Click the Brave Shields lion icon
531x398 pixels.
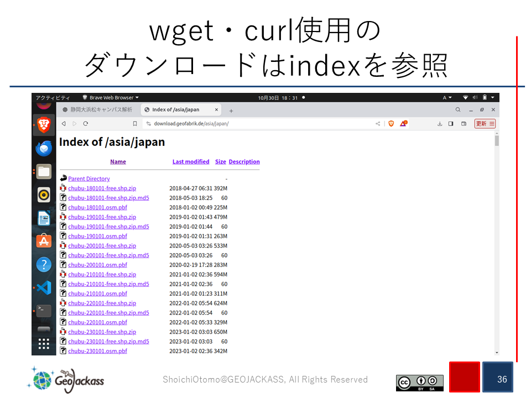click(391, 124)
